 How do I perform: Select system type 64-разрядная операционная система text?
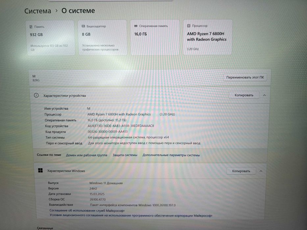point(128,137)
